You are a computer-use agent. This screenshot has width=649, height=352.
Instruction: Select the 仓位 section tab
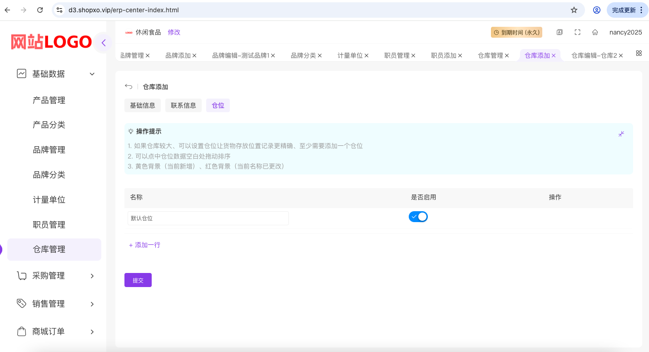[218, 105]
